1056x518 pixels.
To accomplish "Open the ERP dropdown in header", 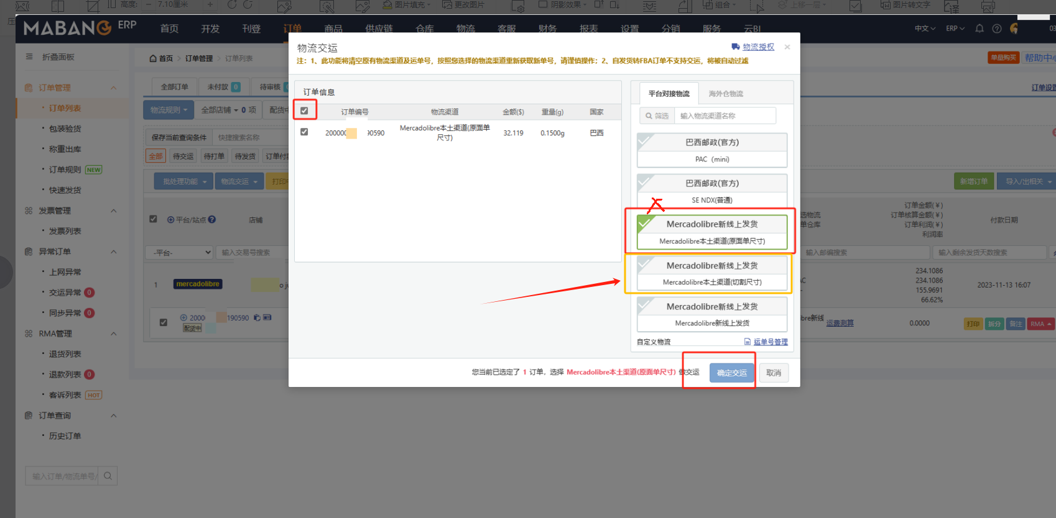I will pyautogui.click(x=955, y=29).
